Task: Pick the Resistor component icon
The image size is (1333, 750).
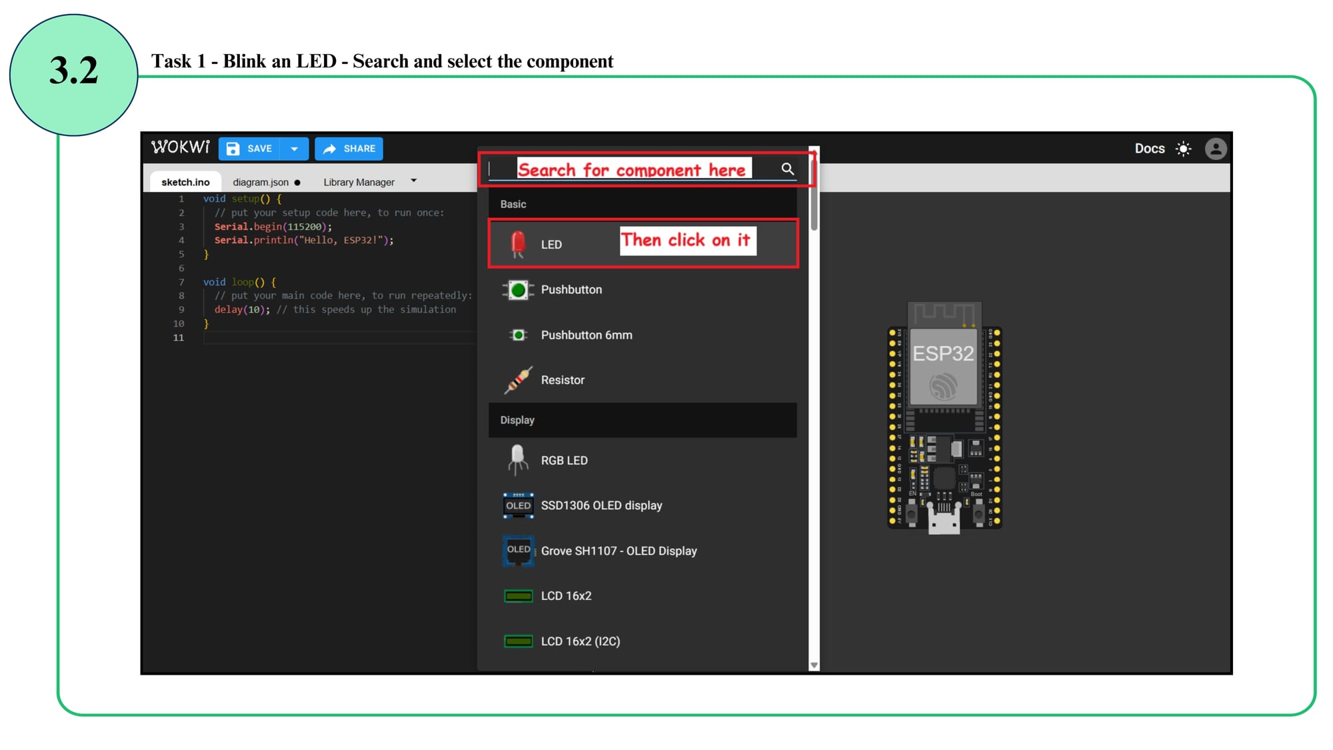Action: click(x=518, y=380)
